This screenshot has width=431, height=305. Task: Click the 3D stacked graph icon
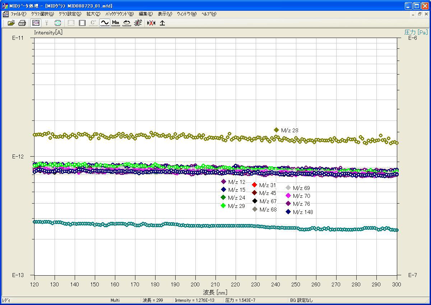pos(138,23)
